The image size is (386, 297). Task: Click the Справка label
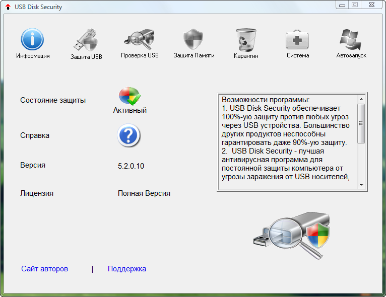(x=35, y=135)
